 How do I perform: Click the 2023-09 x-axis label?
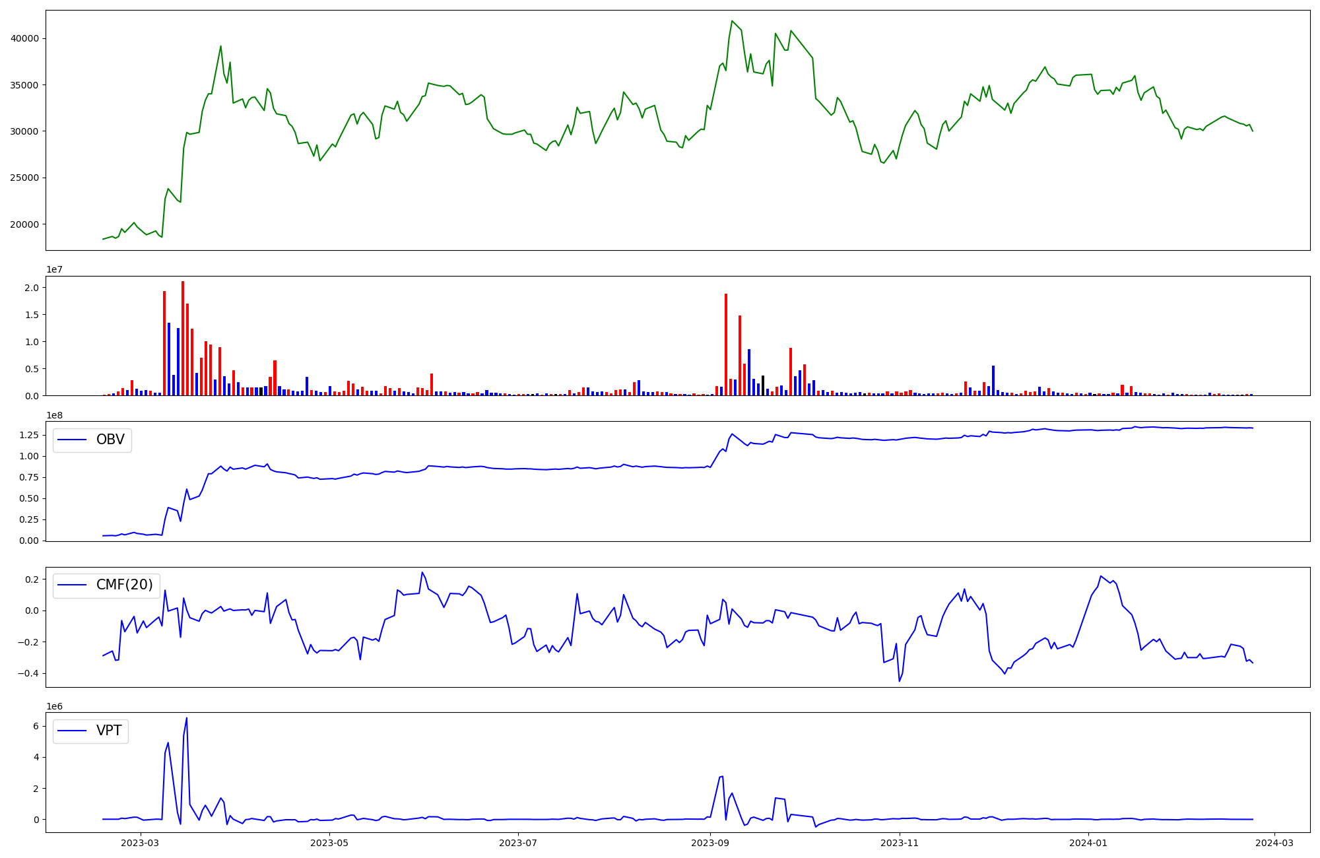pyautogui.click(x=710, y=843)
